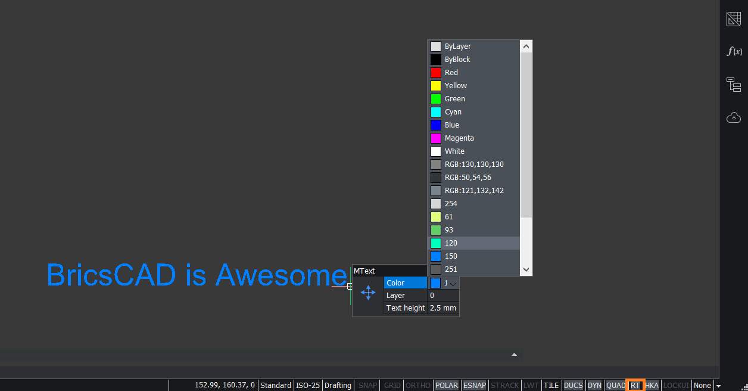
Task: Open the hatch pattern panel icon
Action: pos(734,19)
